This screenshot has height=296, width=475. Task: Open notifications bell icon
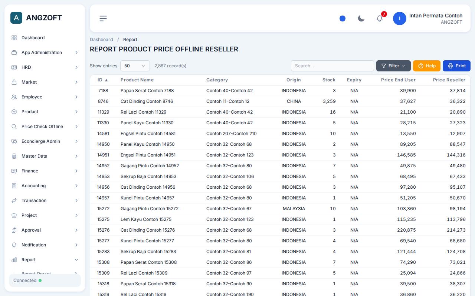click(380, 18)
